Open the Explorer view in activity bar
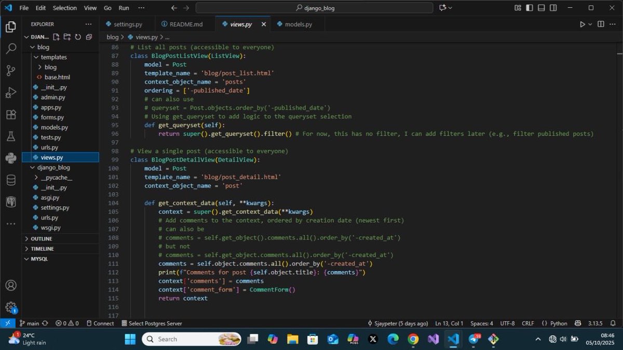The height and width of the screenshot is (350, 623). [10, 27]
